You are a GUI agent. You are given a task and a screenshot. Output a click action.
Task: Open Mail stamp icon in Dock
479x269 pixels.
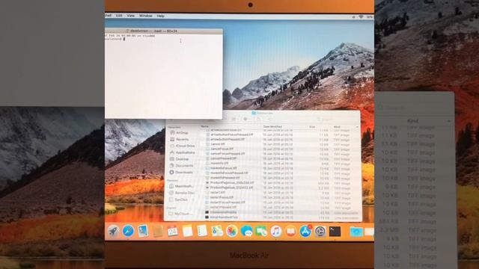pos(143,231)
